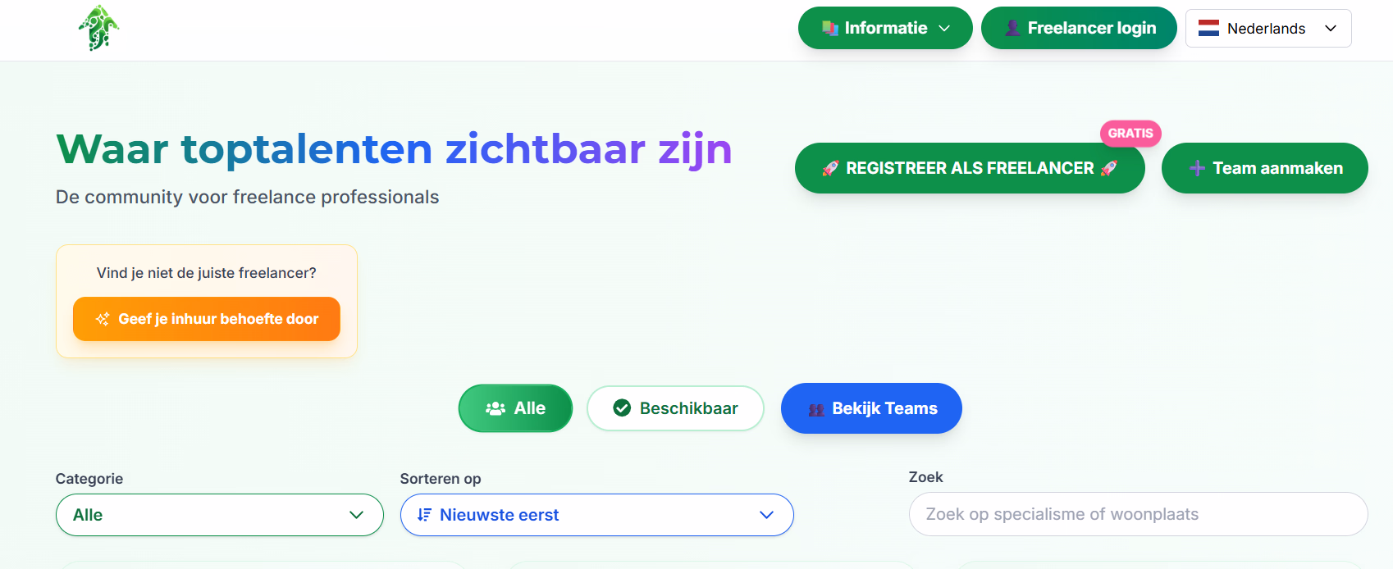Screen dimensions: 1393x569
Task: Click the person icon in Freelancer login
Action: point(1013,28)
